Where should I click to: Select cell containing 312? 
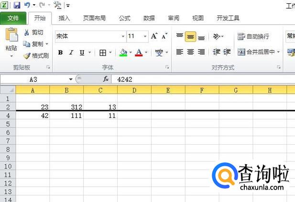click(66, 107)
